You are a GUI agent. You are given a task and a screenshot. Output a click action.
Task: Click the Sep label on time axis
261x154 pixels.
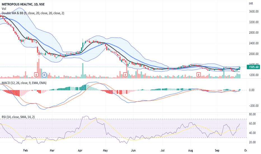[x=217, y=151]
